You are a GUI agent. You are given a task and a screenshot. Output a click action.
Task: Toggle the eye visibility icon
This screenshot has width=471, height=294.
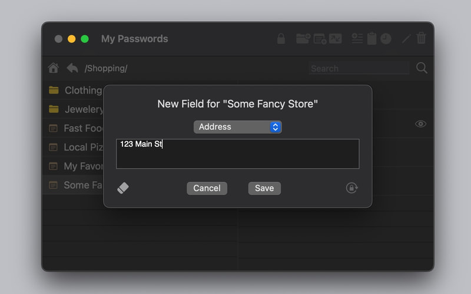coord(420,123)
